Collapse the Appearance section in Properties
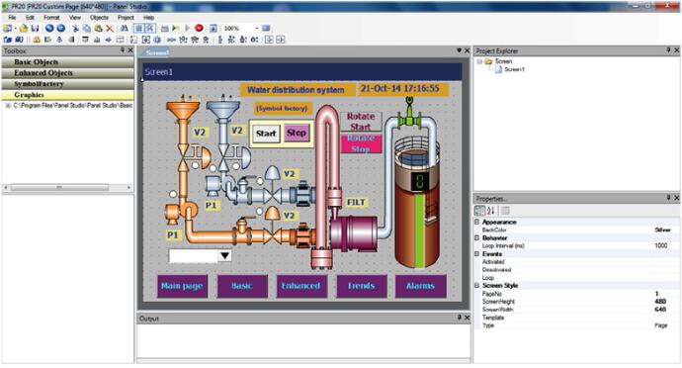 [477, 223]
